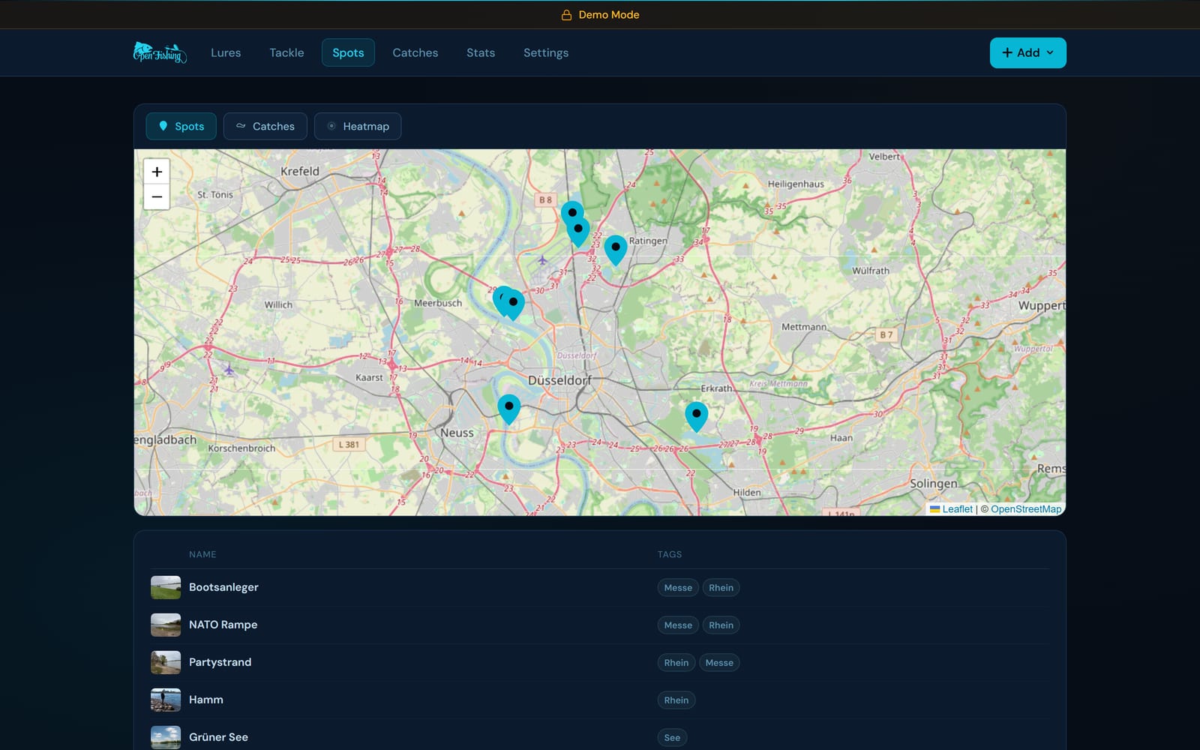Click the Rhein tag on Bootsanleger row
The image size is (1200, 750).
(721, 587)
